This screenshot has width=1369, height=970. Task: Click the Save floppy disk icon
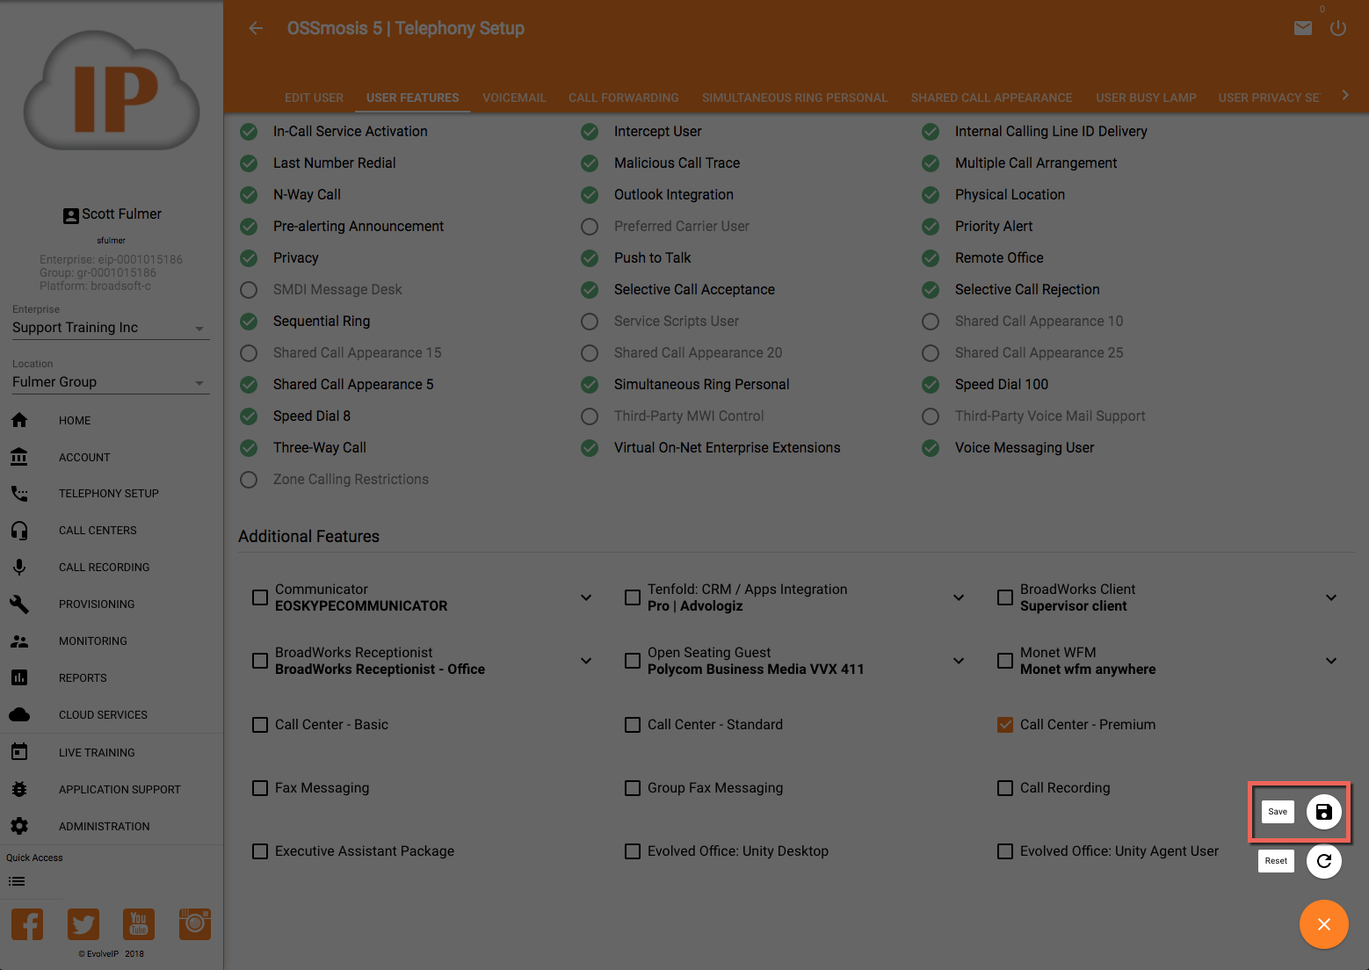[1323, 812]
